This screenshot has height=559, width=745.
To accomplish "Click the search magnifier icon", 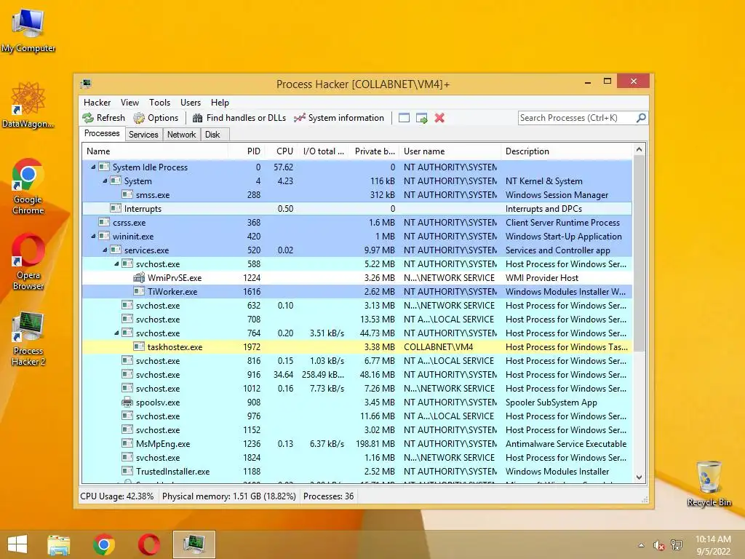I will click(641, 117).
